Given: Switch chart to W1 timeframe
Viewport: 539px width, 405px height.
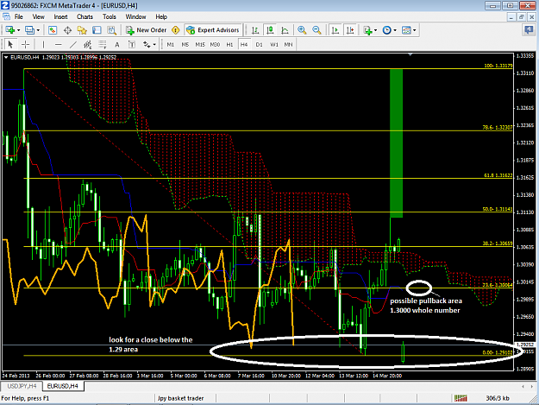Looking at the screenshot, I should coord(274,44).
